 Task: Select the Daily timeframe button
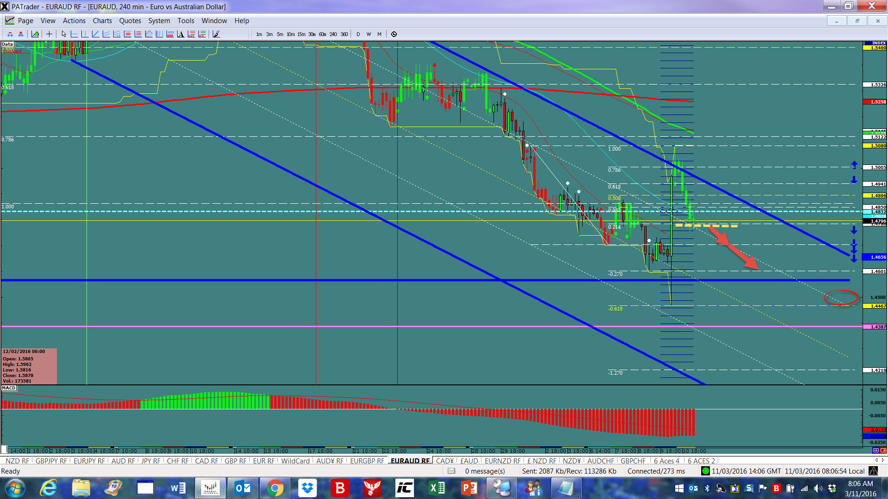pos(358,34)
